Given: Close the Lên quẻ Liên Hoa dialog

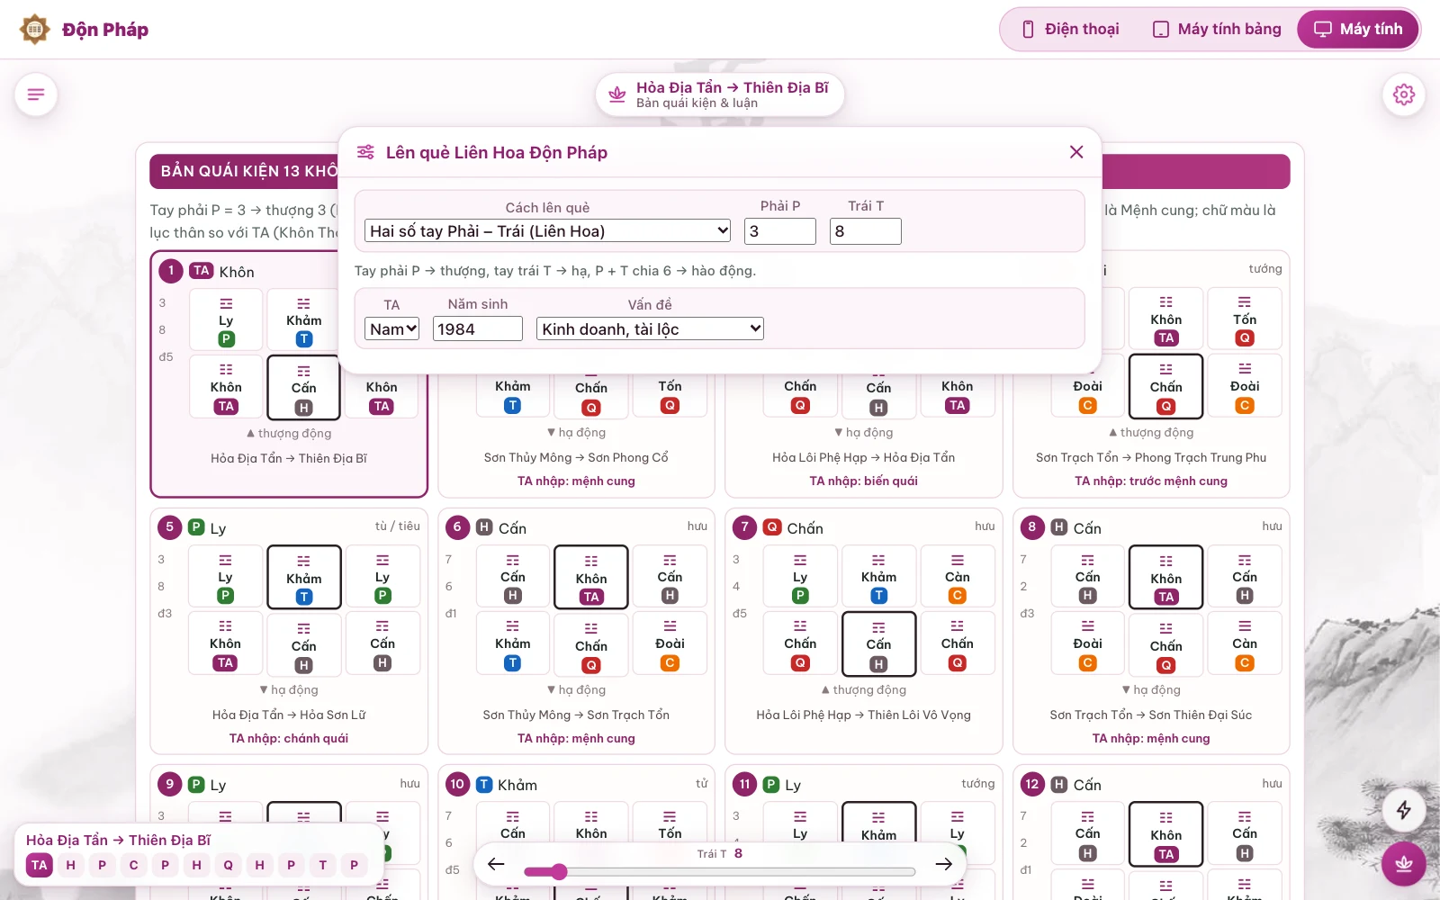Looking at the screenshot, I should [1076, 152].
